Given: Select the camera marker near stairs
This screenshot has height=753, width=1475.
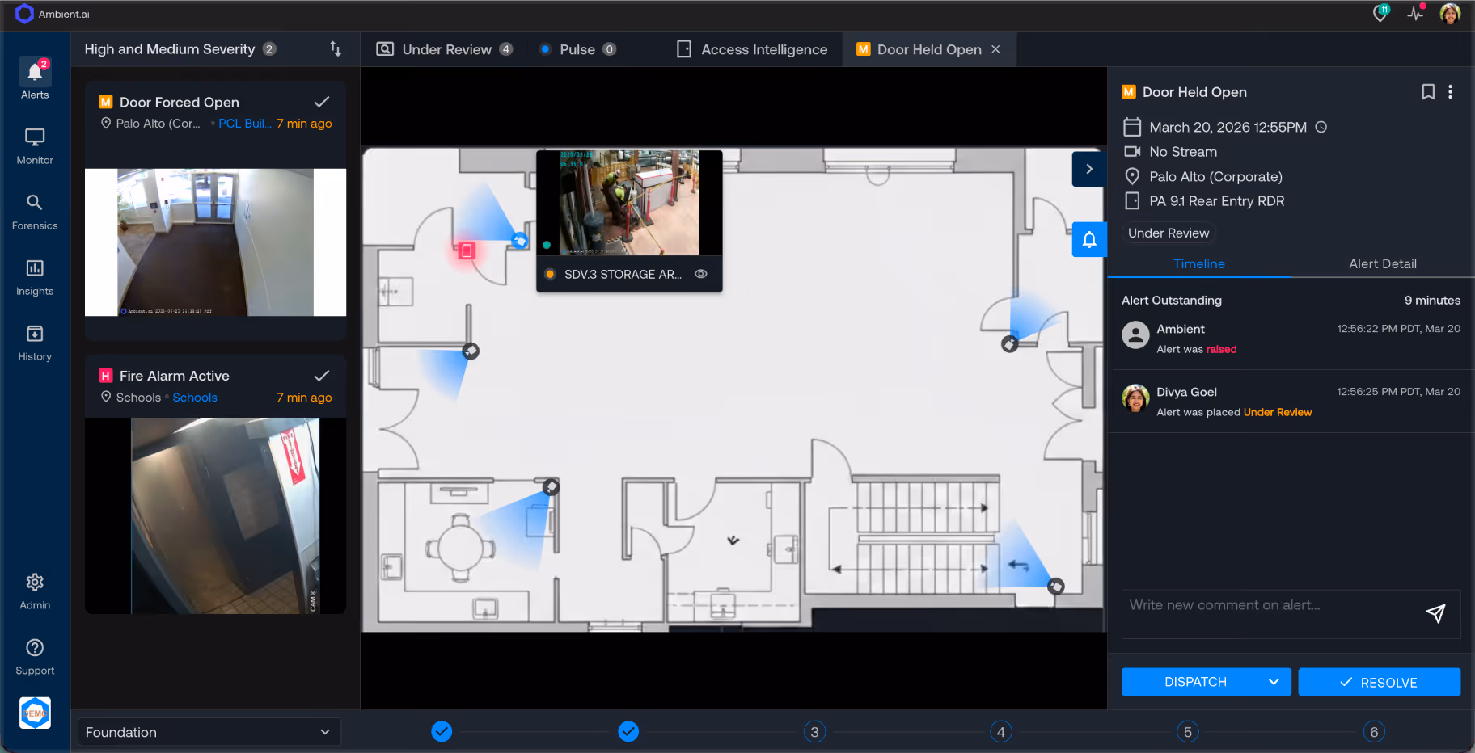Looking at the screenshot, I should tap(1056, 586).
